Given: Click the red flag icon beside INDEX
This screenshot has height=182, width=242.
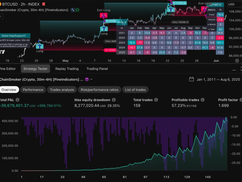Looking at the screenshot, I should coord(44,4).
